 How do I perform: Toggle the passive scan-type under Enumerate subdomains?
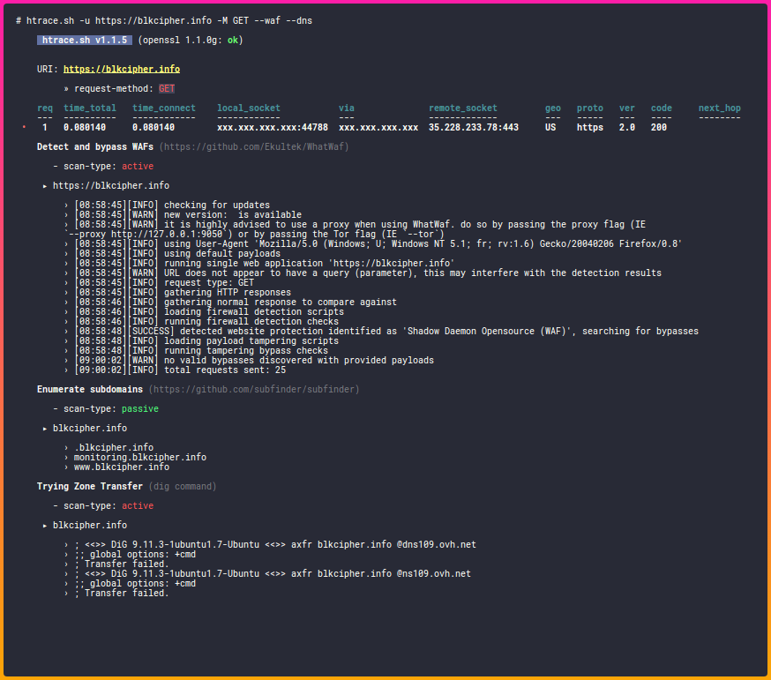point(139,408)
